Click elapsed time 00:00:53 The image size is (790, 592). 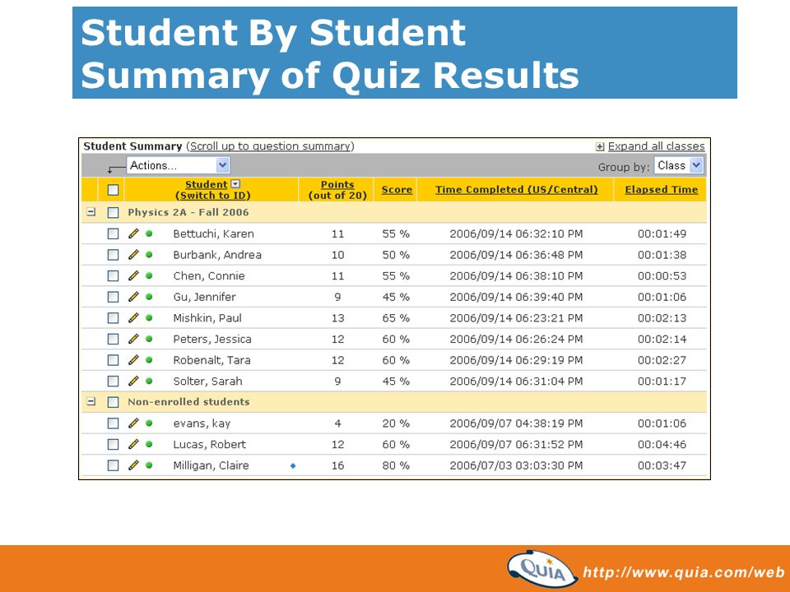662,276
